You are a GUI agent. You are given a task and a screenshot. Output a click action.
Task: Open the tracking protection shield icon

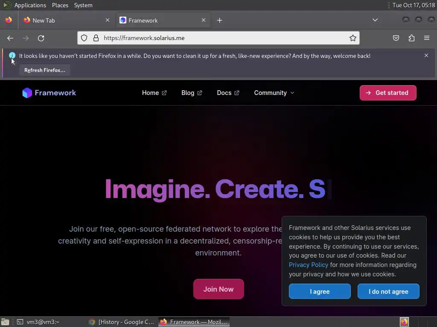pyautogui.click(x=84, y=38)
